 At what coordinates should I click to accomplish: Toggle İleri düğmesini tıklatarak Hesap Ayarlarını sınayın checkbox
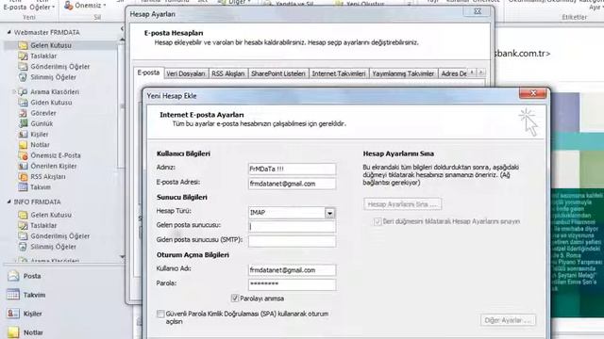[377, 222]
